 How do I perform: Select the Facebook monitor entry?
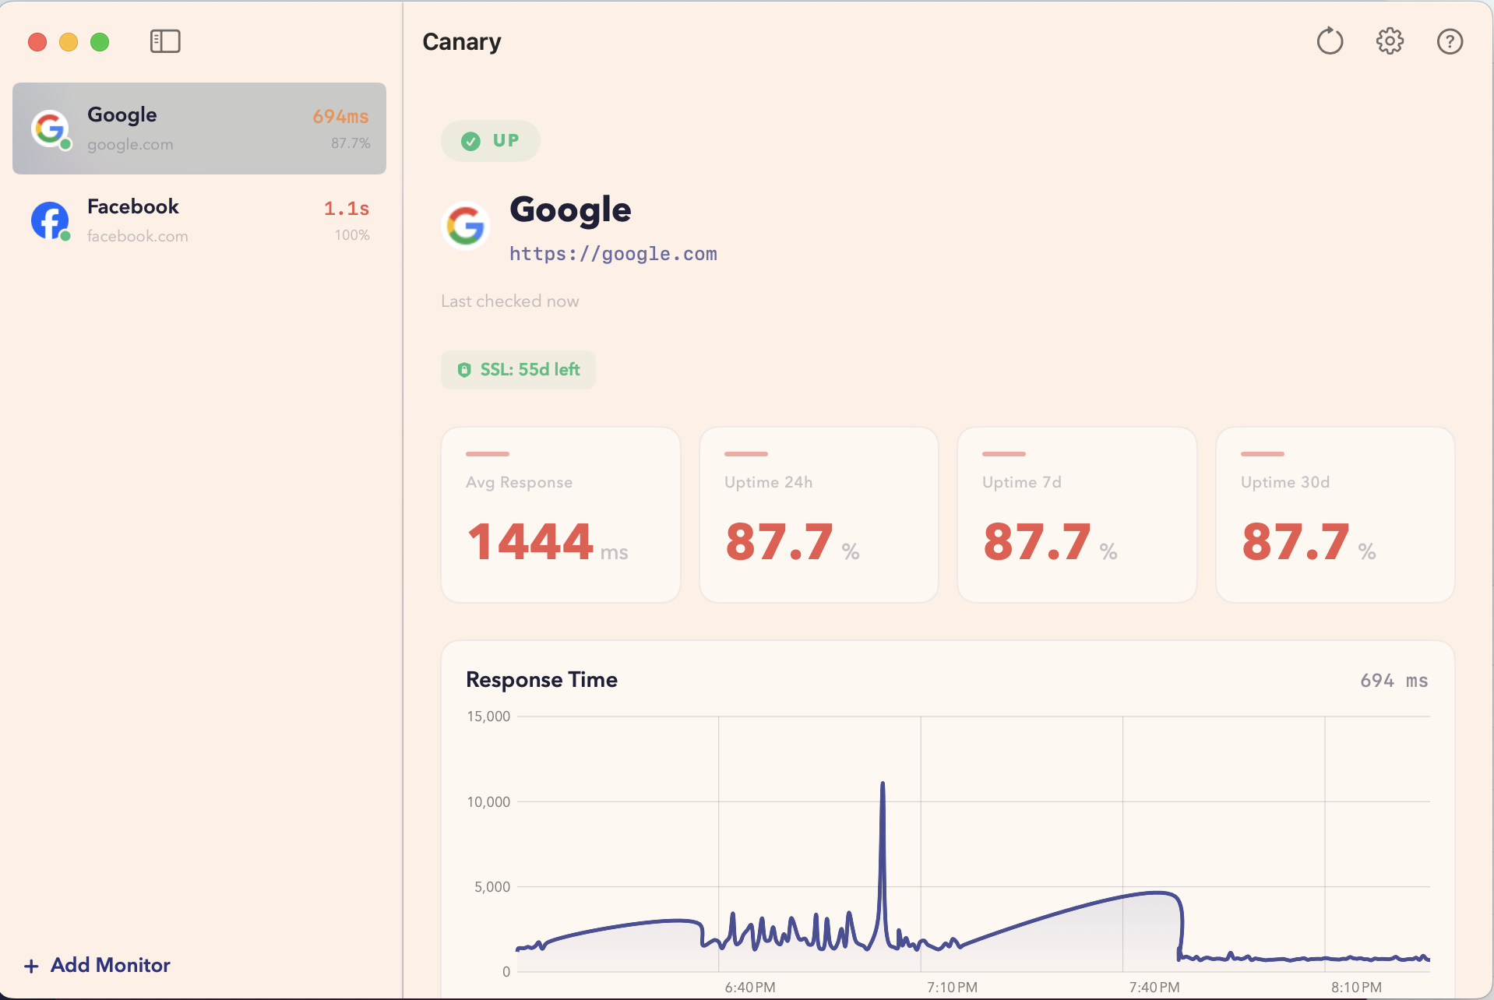(x=199, y=220)
